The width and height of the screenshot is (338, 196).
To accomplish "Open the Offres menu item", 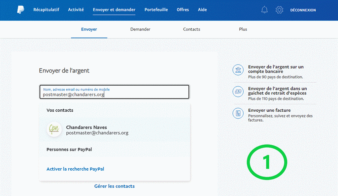I will tap(183, 10).
